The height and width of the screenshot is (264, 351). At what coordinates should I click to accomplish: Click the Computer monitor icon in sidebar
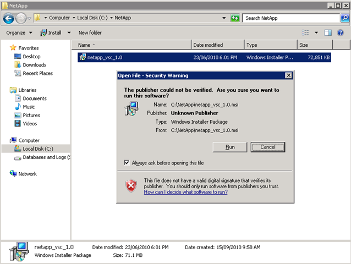(13, 140)
